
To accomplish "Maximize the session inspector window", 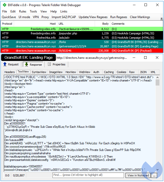I will 145,58.
